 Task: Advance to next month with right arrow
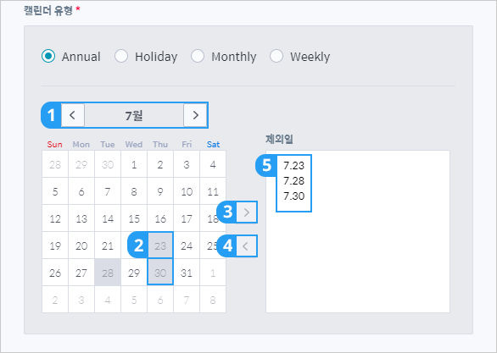[x=195, y=115]
